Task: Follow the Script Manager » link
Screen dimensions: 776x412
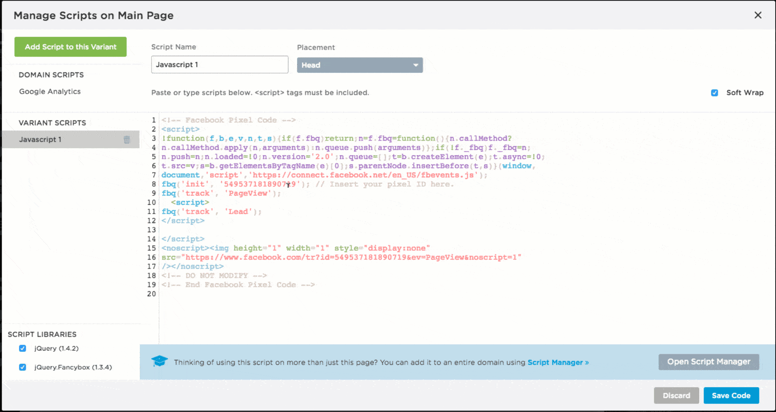Action: (558, 362)
